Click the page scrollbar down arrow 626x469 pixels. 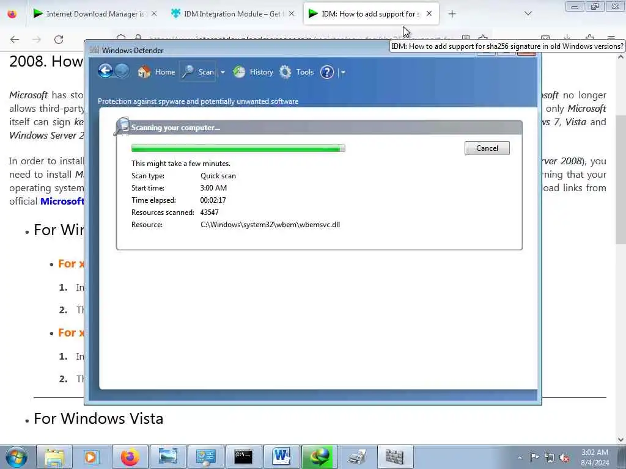click(620, 440)
